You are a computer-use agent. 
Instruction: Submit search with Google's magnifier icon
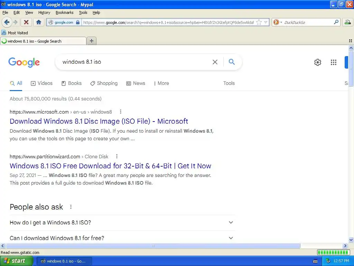[x=232, y=62]
